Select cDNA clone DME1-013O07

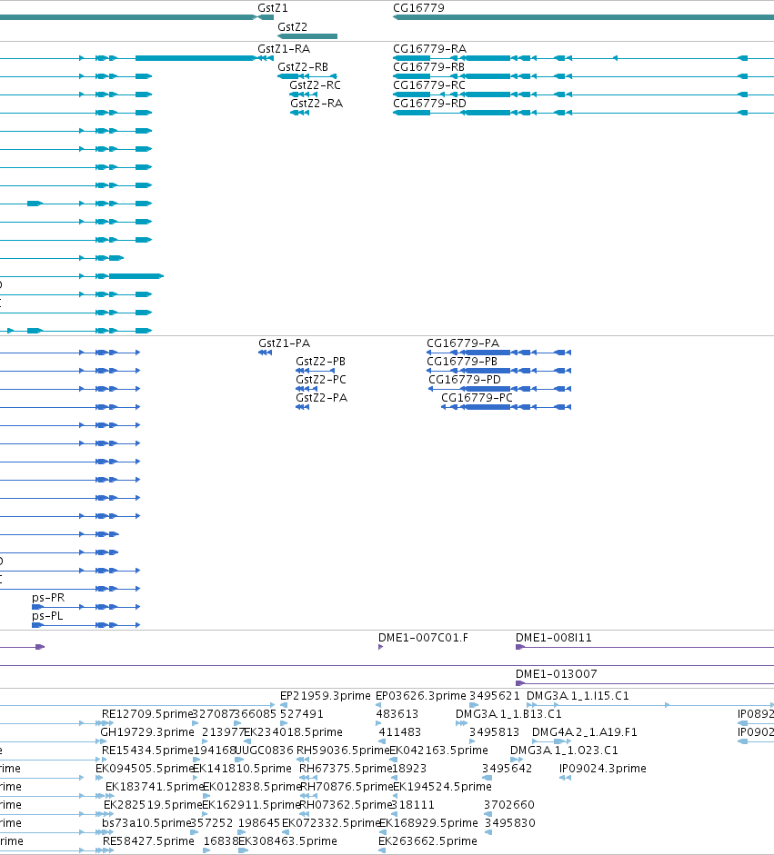tap(557, 674)
